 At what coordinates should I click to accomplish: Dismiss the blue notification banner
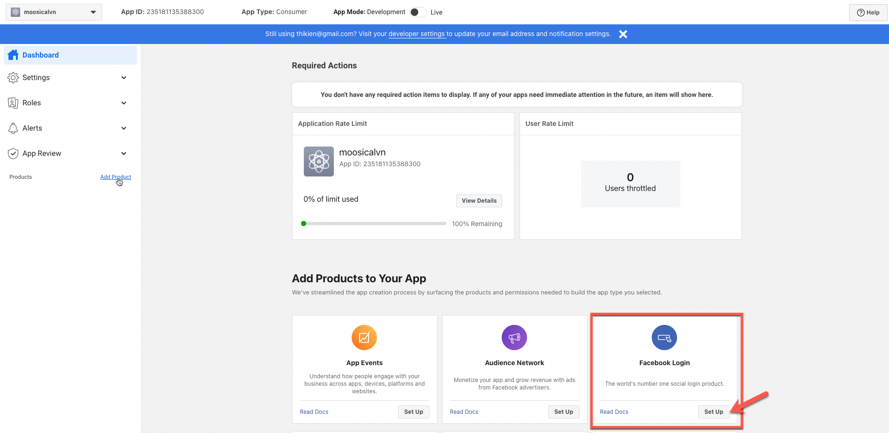pos(623,34)
